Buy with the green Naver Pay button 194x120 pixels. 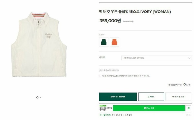coord(149,108)
